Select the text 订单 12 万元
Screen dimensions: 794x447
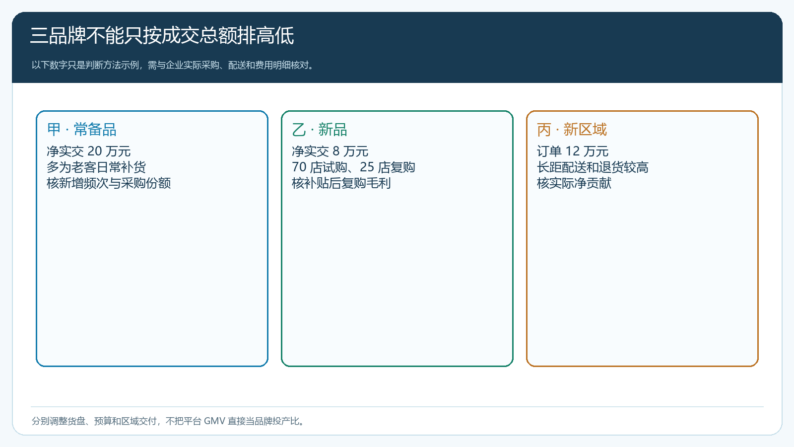(573, 151)
